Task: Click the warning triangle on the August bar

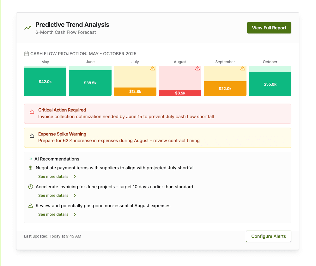Action: [x=198, y=68]
